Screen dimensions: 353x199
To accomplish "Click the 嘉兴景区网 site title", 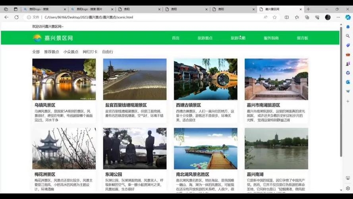I will [58, 38].
